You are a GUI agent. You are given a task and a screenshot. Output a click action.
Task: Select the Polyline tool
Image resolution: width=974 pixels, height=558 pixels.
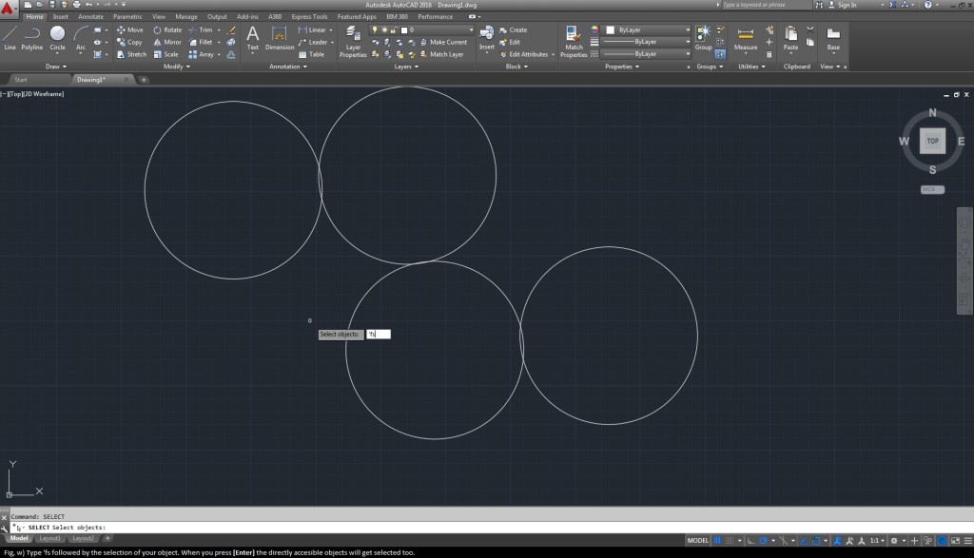[x=32, y=37]
